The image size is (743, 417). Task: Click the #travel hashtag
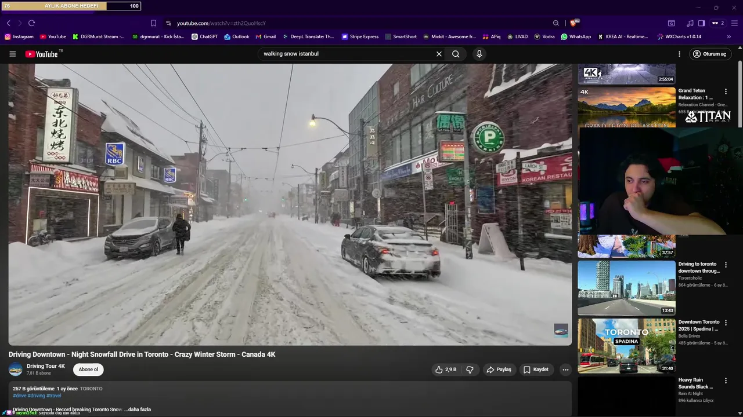click(53, 396)
